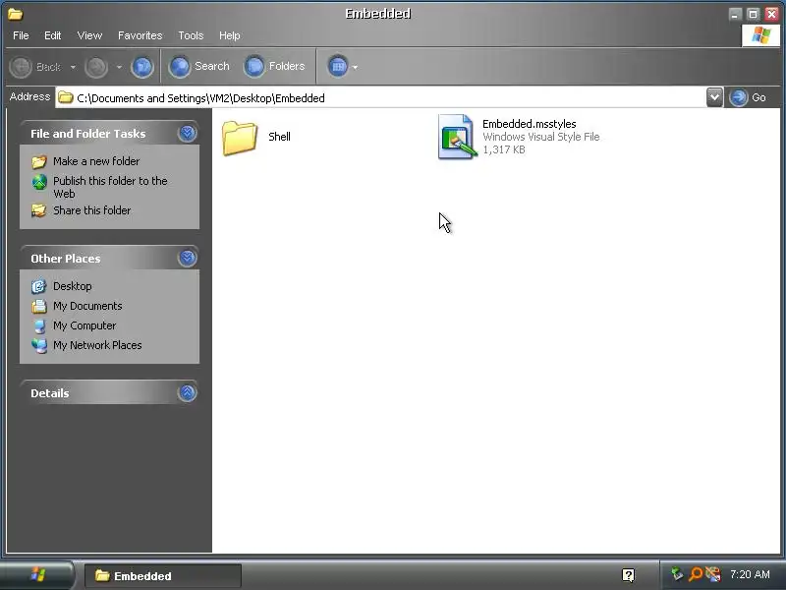Click the Views toolbar icon
The height and width of the screenshot is (590, 786).
point(338,67)
